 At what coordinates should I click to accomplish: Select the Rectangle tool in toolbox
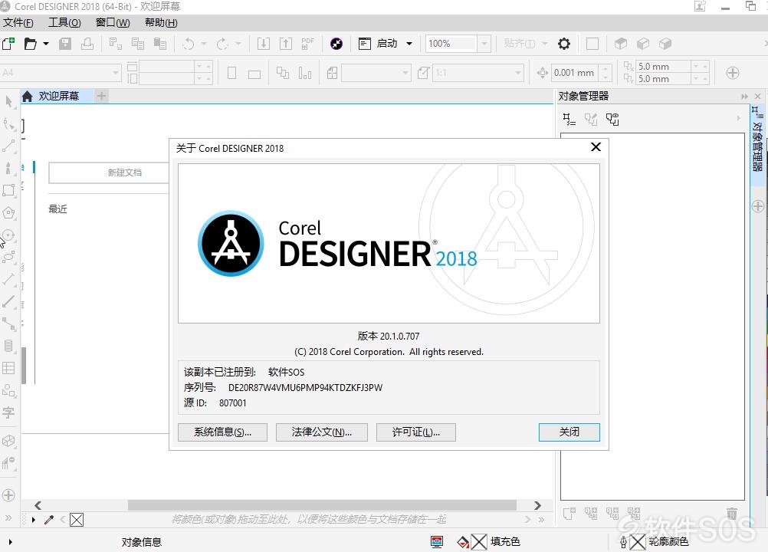(9, 190)
